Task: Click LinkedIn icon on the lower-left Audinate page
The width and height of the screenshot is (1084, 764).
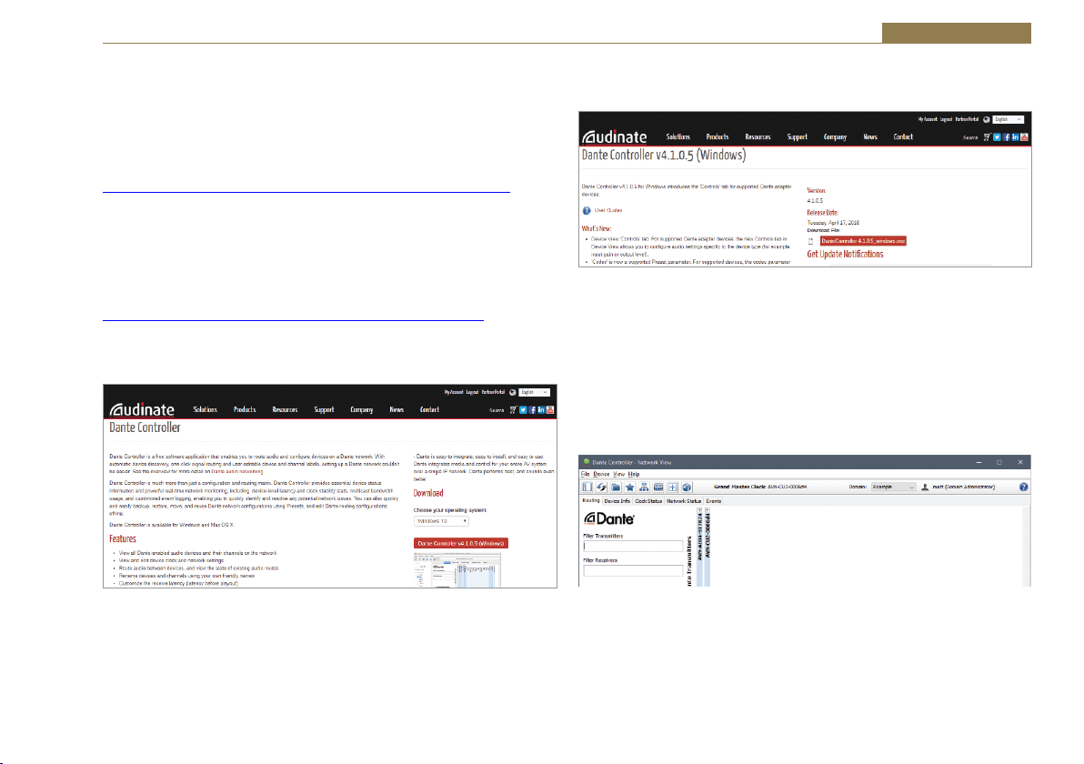Action: pos(541,410)
